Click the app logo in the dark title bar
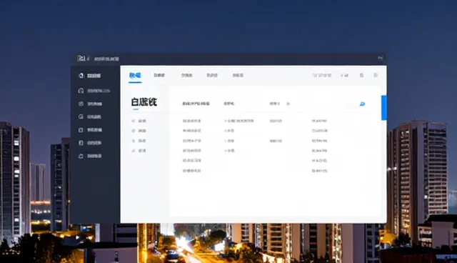The height and width of the screenshot is (263, 457). [81, 59]
